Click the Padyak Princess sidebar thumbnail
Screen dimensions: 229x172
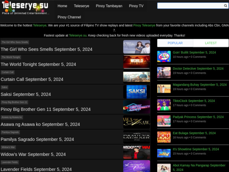click(x=164, y=121)
